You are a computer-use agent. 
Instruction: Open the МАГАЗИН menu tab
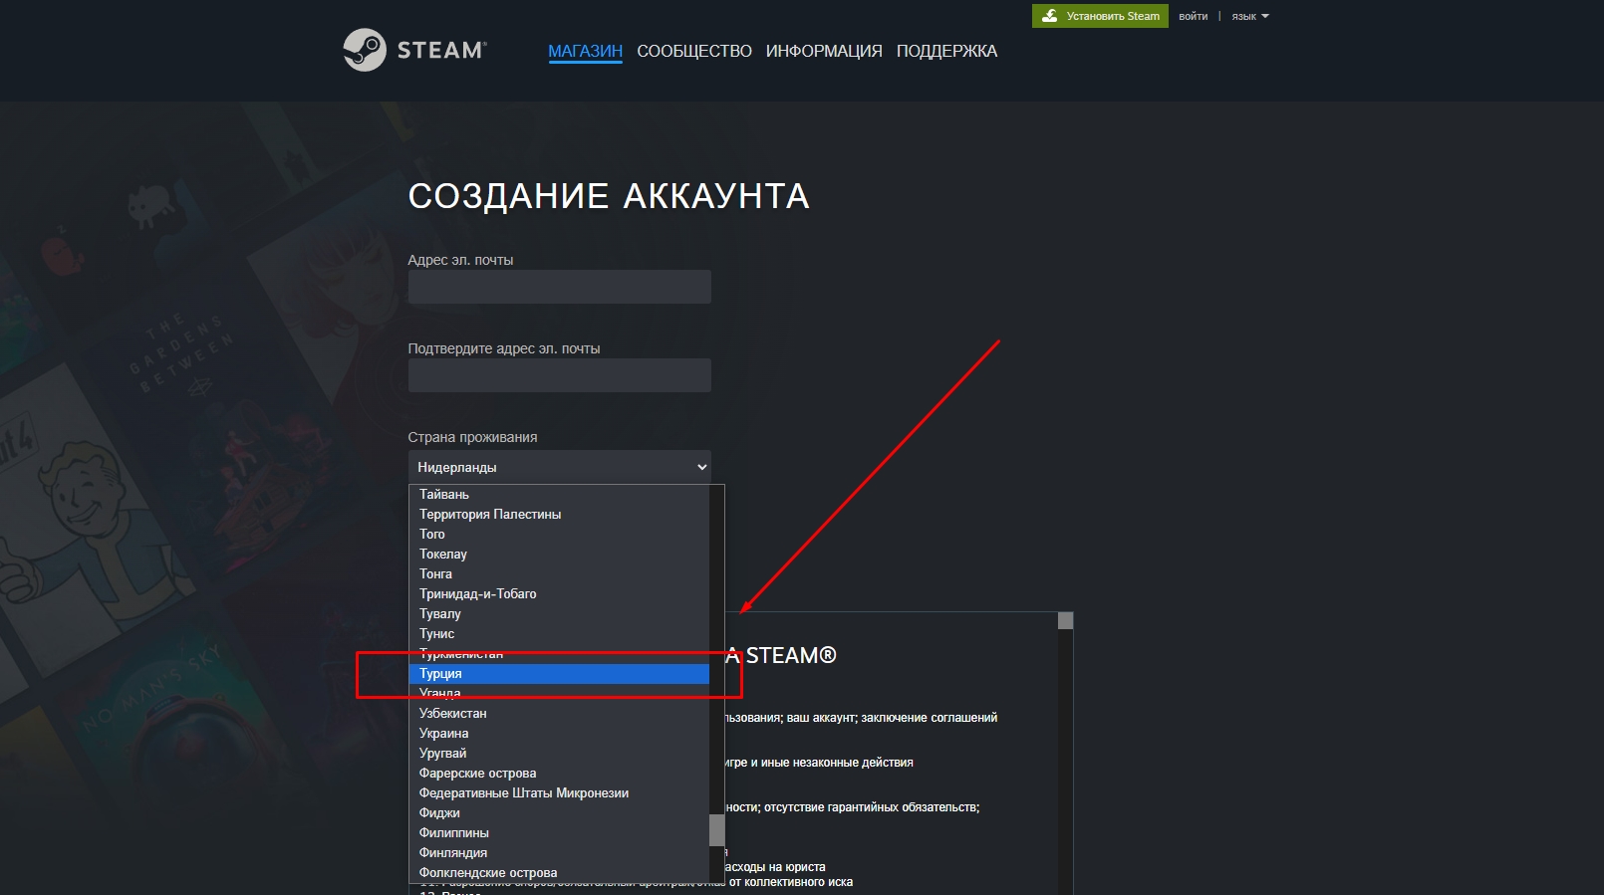585,51
